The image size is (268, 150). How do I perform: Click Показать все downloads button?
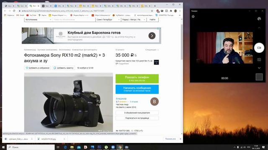pos(170,139)
